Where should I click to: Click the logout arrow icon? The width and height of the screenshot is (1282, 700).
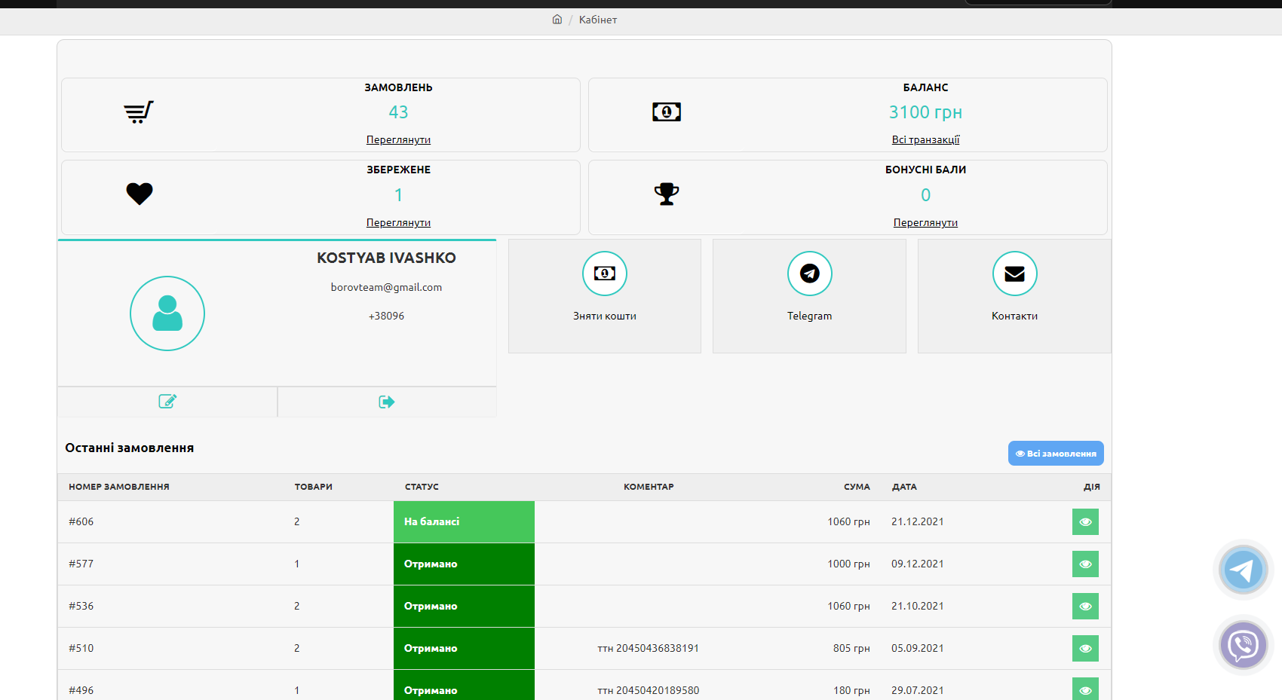coord(387,402)
